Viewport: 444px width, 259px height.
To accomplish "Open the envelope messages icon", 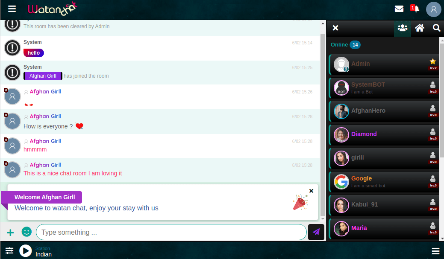I will tap(399, 9).
